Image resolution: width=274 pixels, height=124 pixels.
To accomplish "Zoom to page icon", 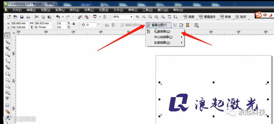I will tap(163, 17).
